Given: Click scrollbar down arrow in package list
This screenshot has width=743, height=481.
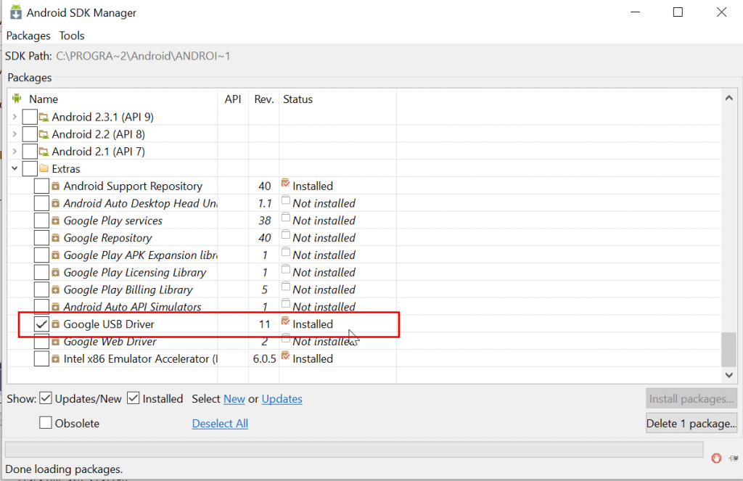Looking at the screenshot, I should (x=728, y=375).
